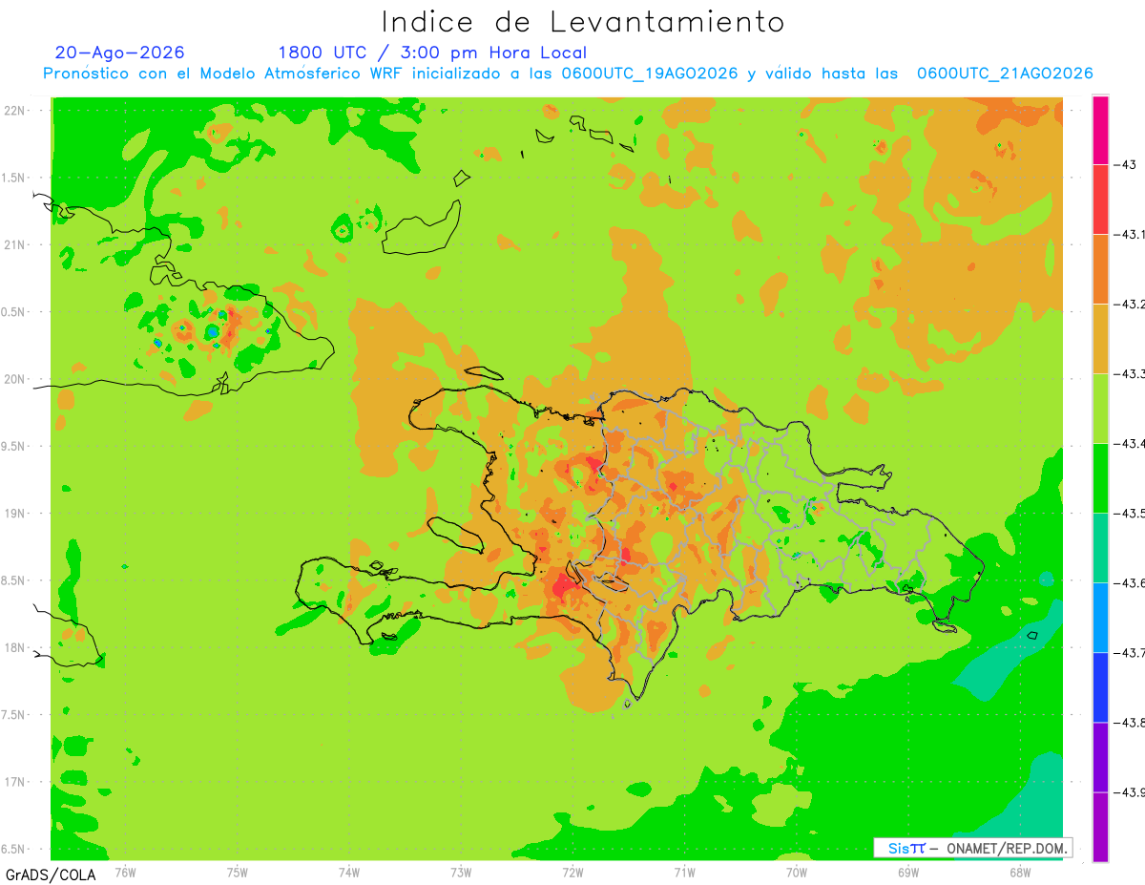Click the golden-yellow colorbar swatch

[1100, 338]
